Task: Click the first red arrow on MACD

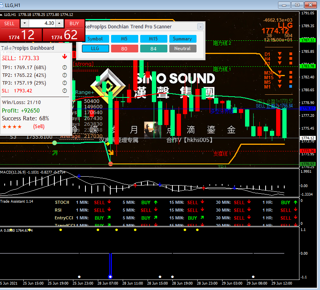Action: click(135, 185)
